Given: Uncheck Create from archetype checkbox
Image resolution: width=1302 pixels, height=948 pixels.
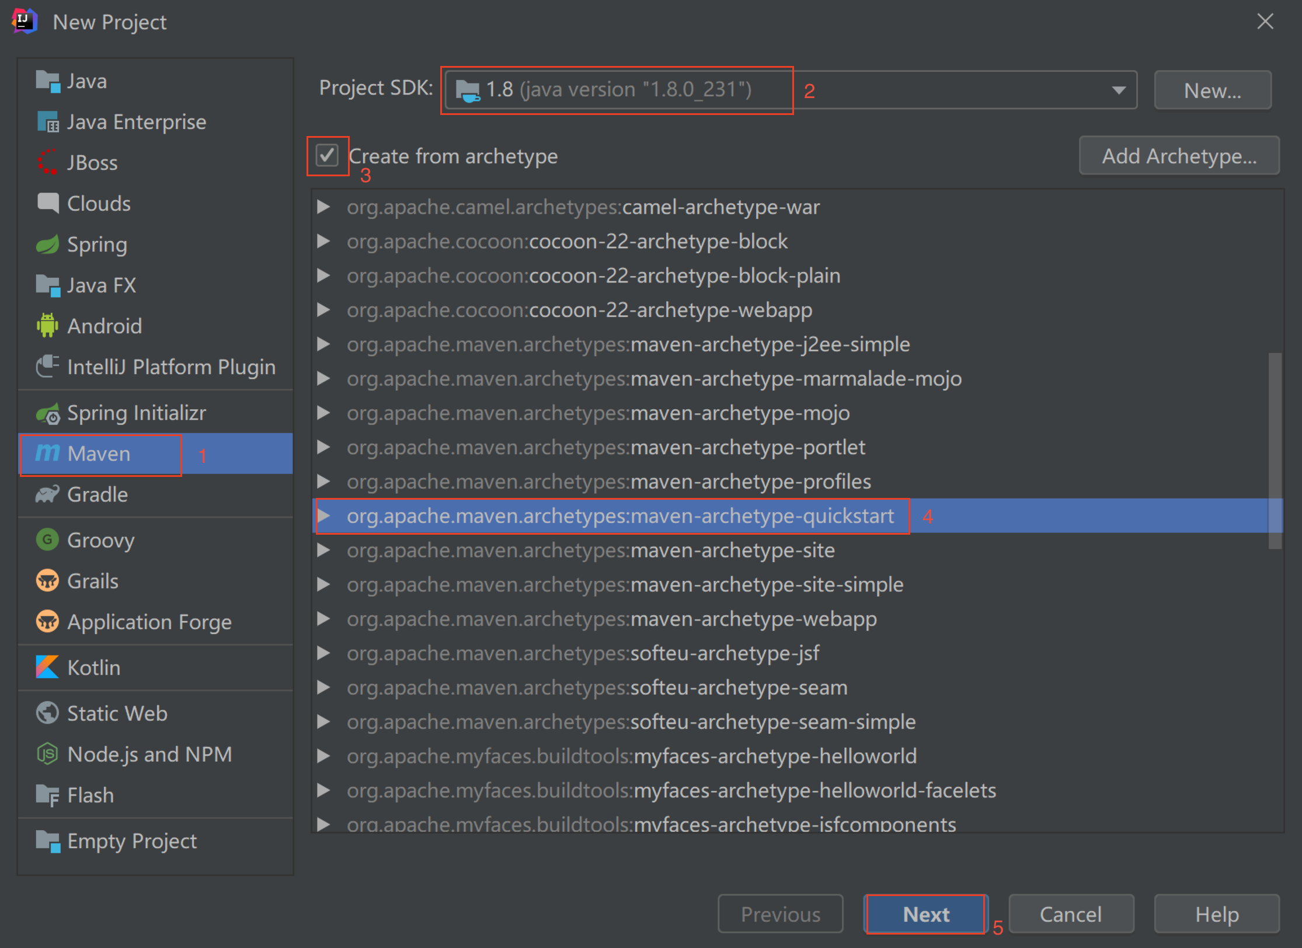Looking at the screenshot, I should coord(327,156).
